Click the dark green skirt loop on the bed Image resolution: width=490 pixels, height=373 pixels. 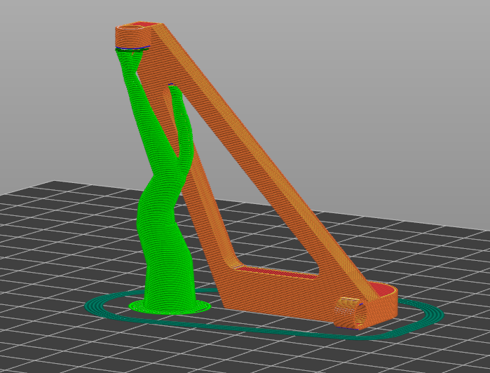[x=264, y=313]
